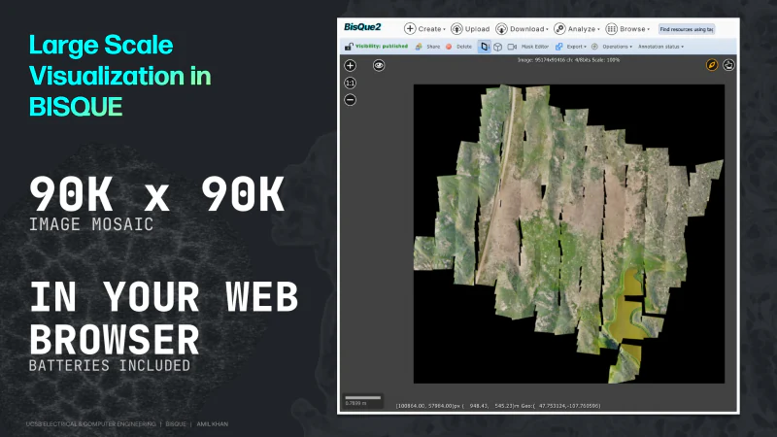Select the 2D image view icon

point(484,47)
